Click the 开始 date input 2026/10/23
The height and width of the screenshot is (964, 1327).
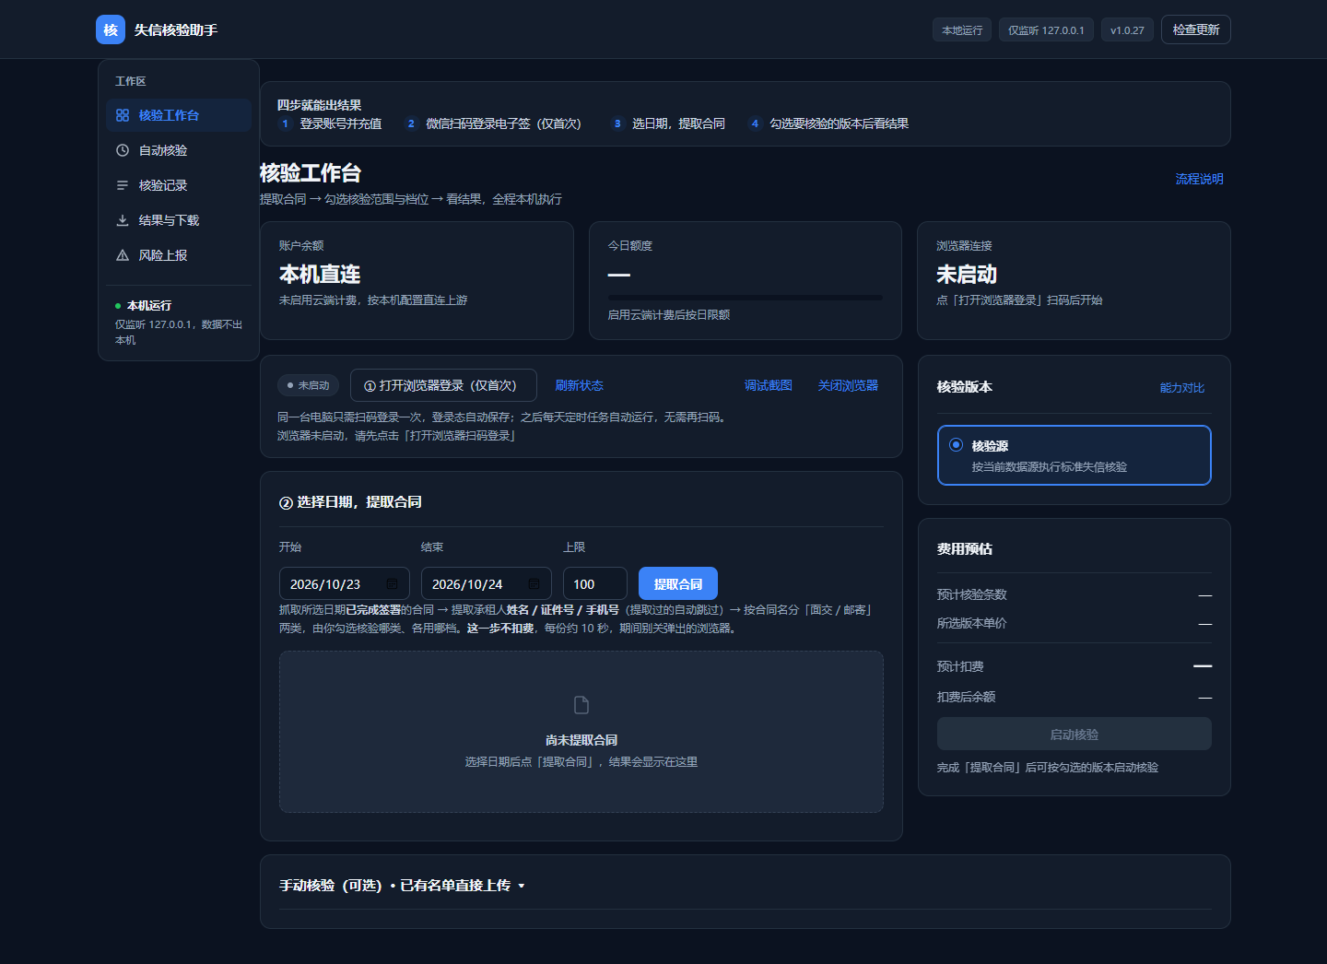point(345,584)
